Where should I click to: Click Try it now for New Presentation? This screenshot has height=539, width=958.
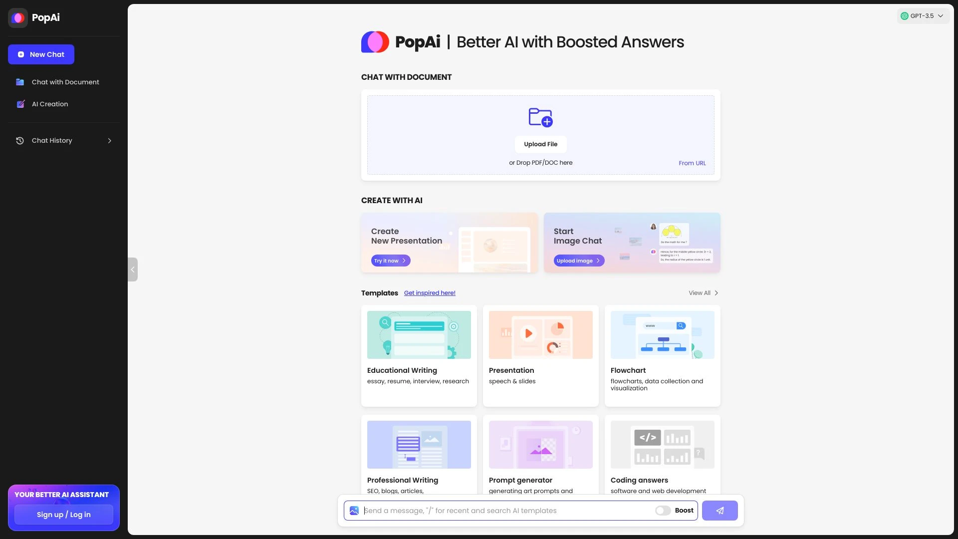tap(388, 260)
